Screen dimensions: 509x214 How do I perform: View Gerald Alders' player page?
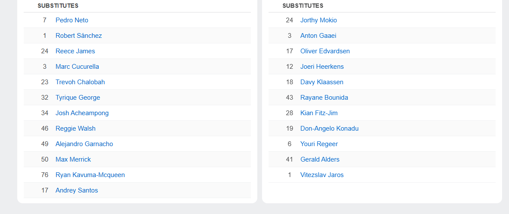click(x=320, y=159)
